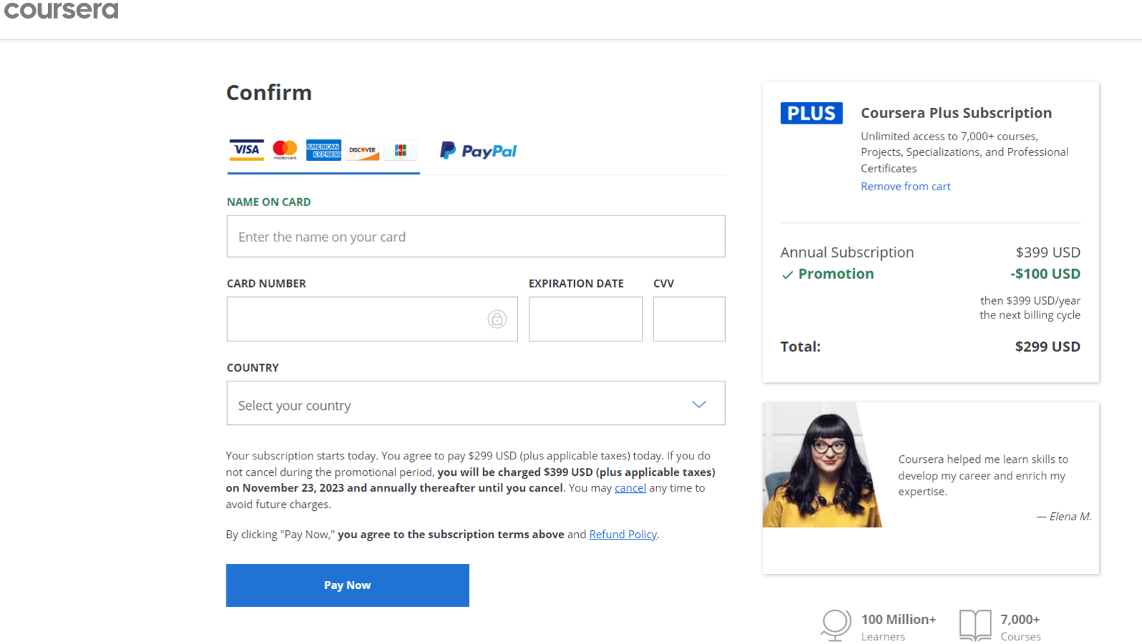
Task: Expand Select your country chevron
Action: 699,404
